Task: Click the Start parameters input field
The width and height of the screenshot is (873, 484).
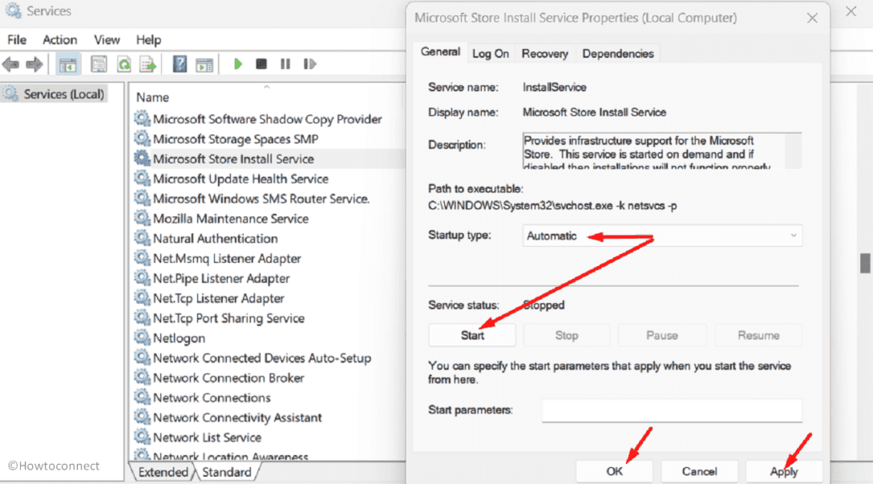Action: point(672,410)
